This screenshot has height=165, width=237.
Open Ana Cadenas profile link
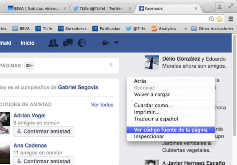[30, 146]
